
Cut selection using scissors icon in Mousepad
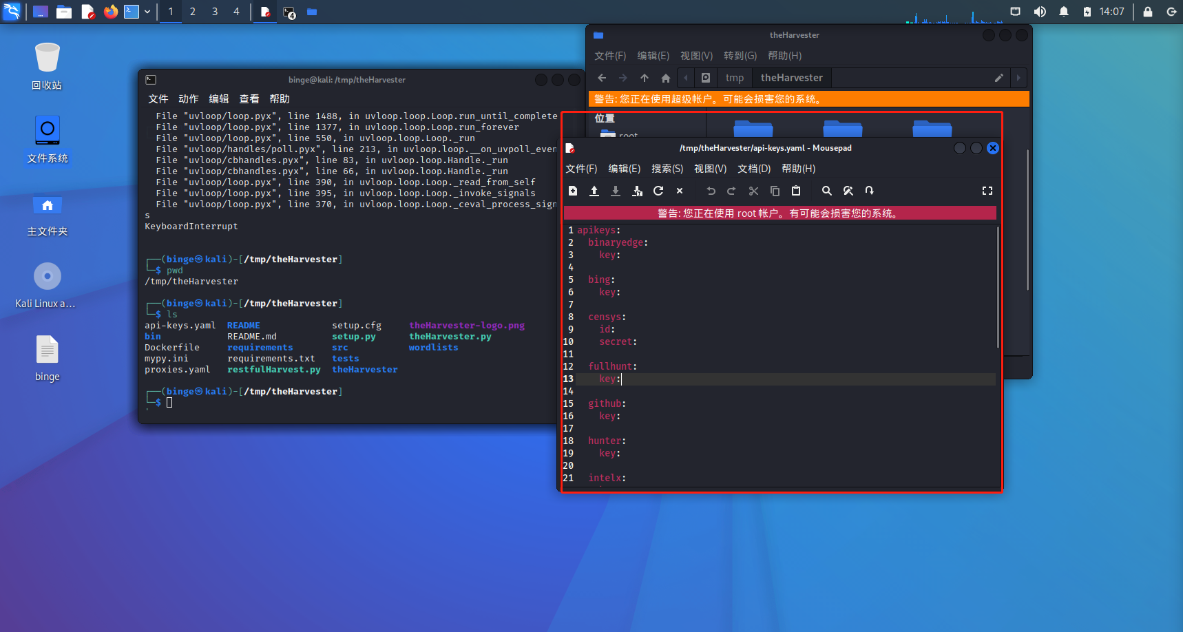[753, 191]
